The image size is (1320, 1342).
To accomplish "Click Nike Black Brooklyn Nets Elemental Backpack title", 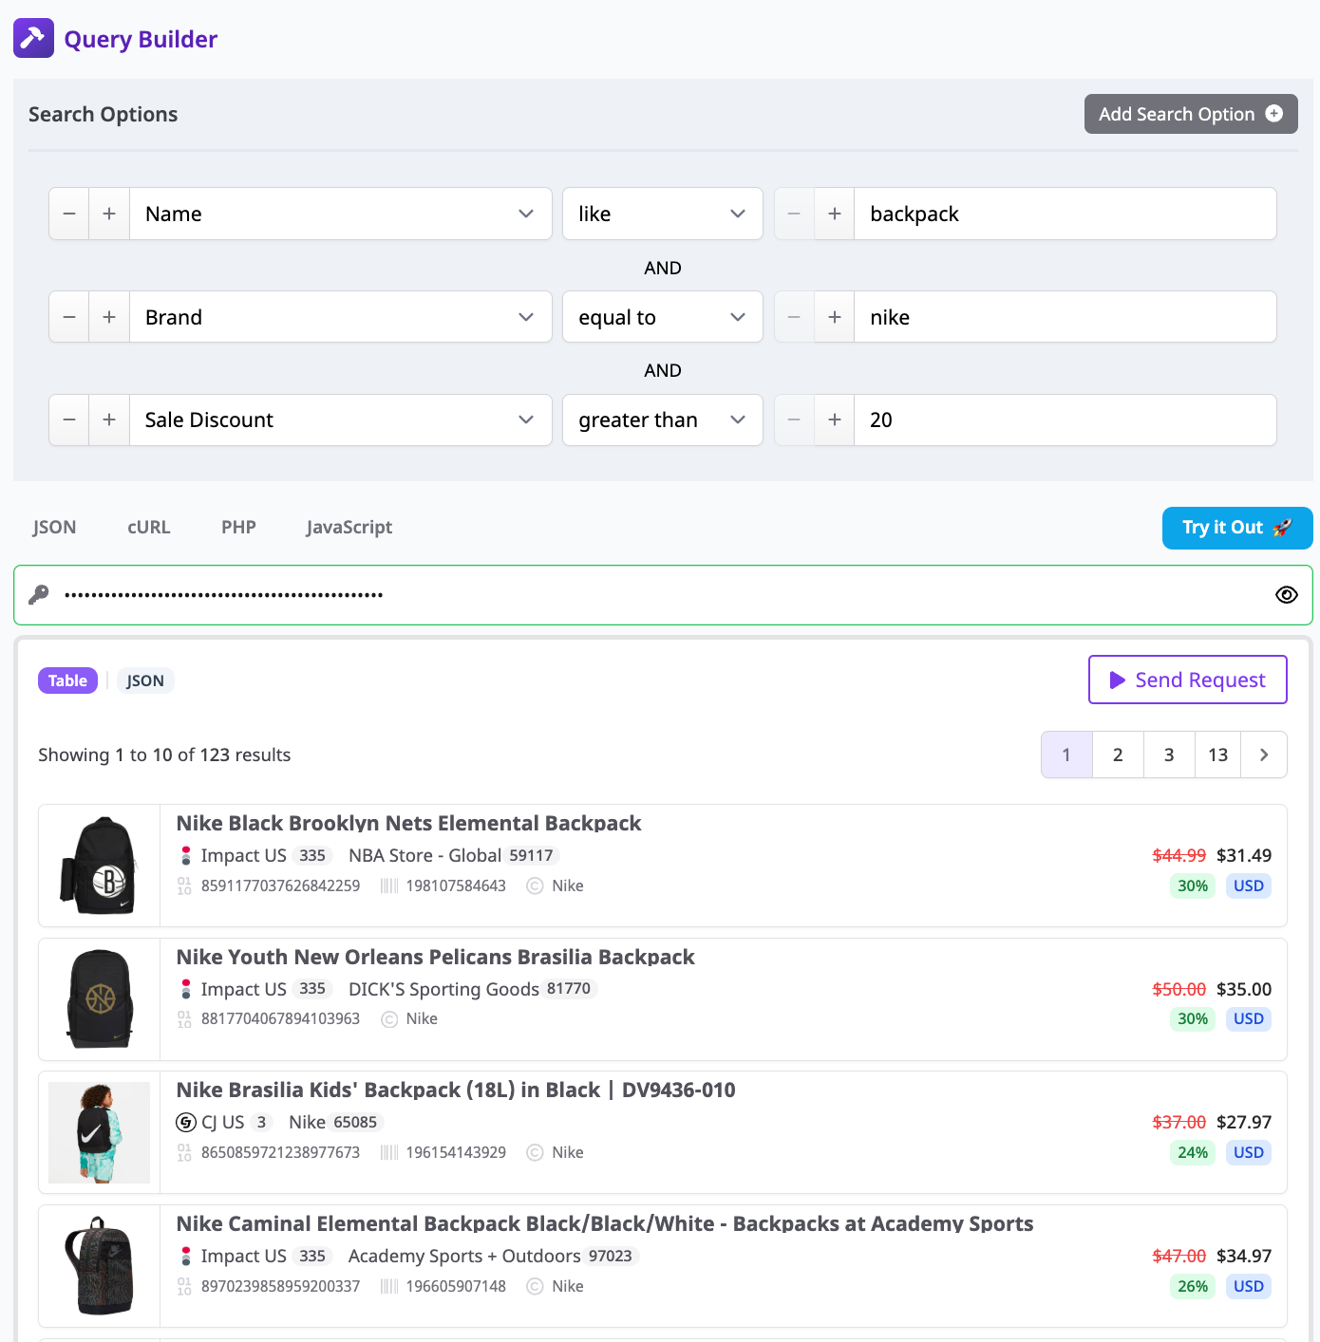I will click(408, 823).
